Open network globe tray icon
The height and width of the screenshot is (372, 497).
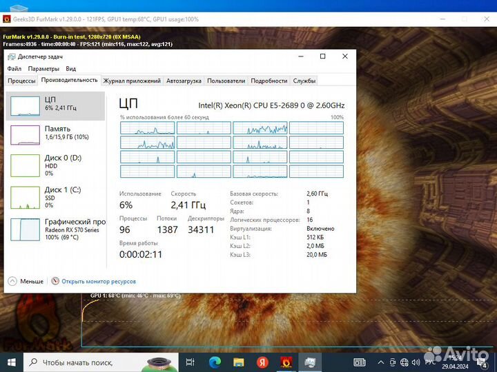(404, 362)
